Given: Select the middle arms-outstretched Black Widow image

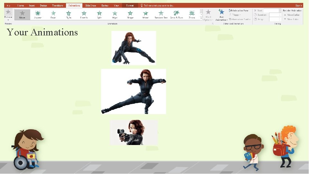Looking at the screenshot, I should coord(134,92).
